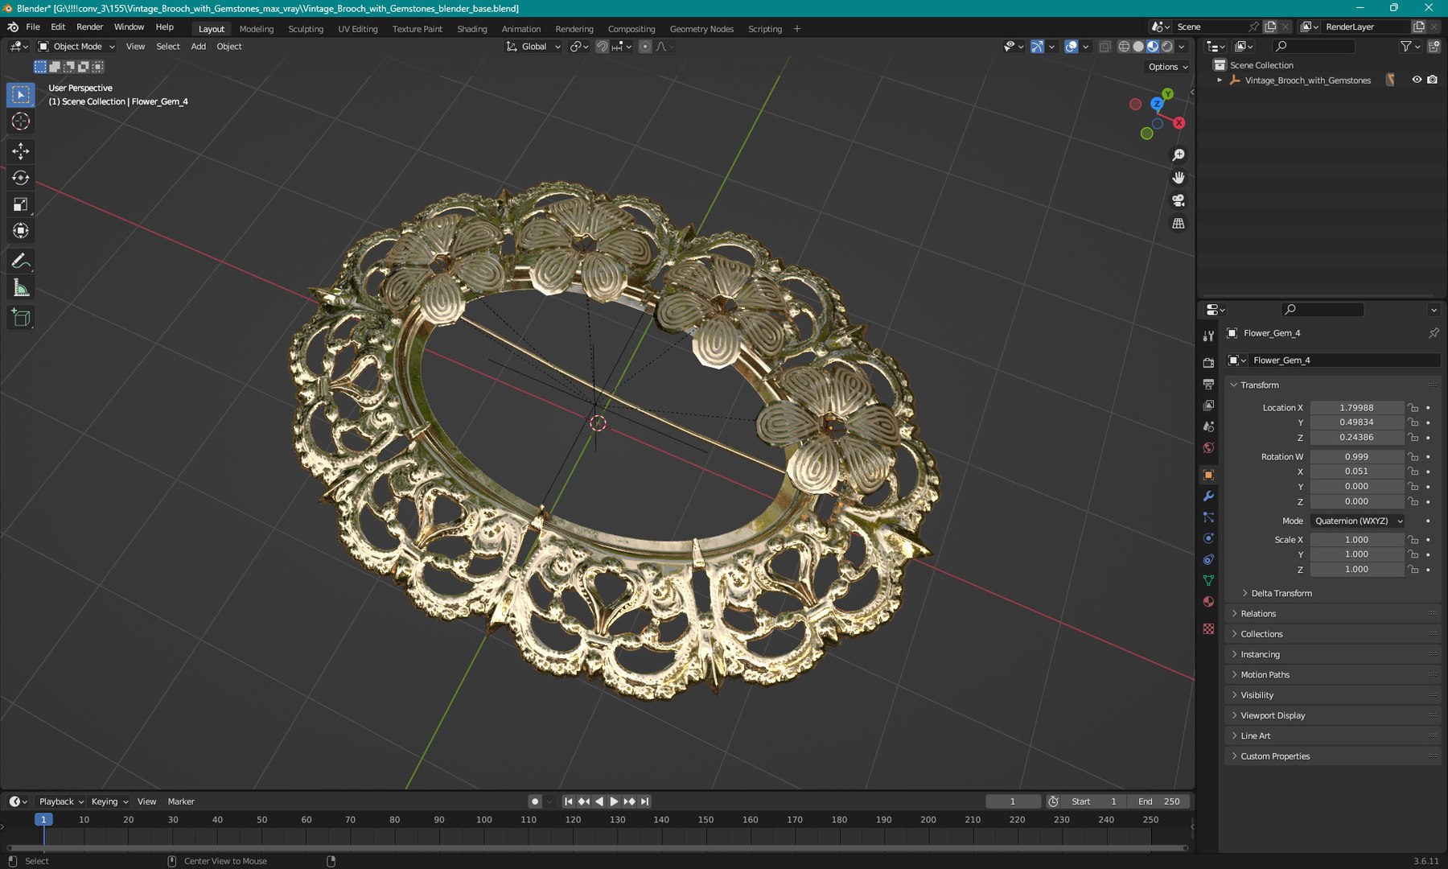This screenshot has width=1448, height=869.
Task: Open the Object Mode dropdown
Action: click(x=76, y=47)
